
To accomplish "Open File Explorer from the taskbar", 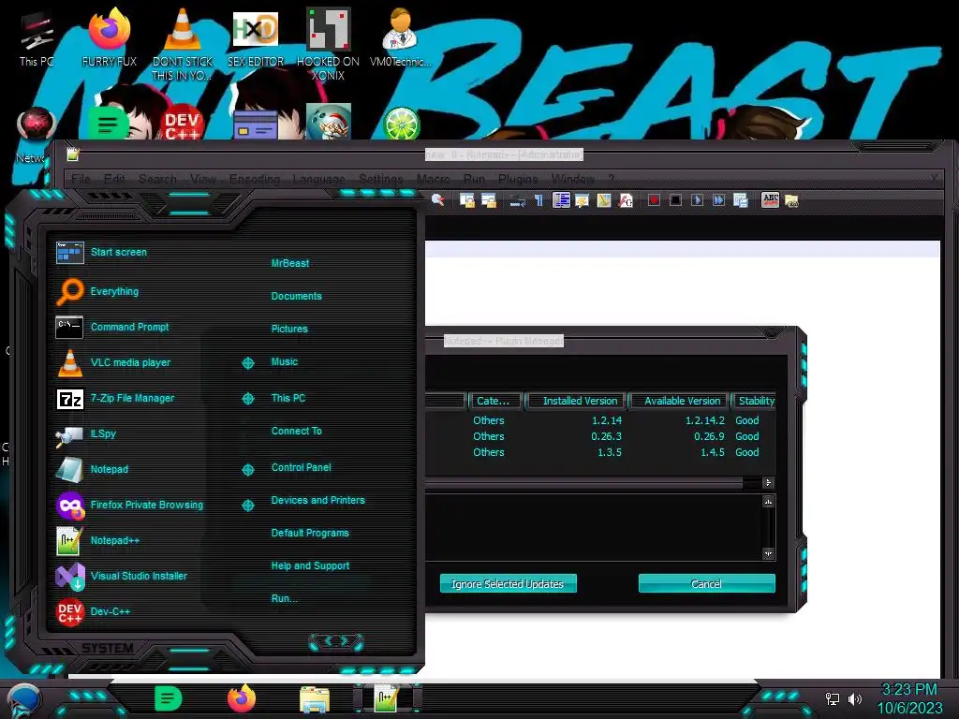I will tap(315, 699).
